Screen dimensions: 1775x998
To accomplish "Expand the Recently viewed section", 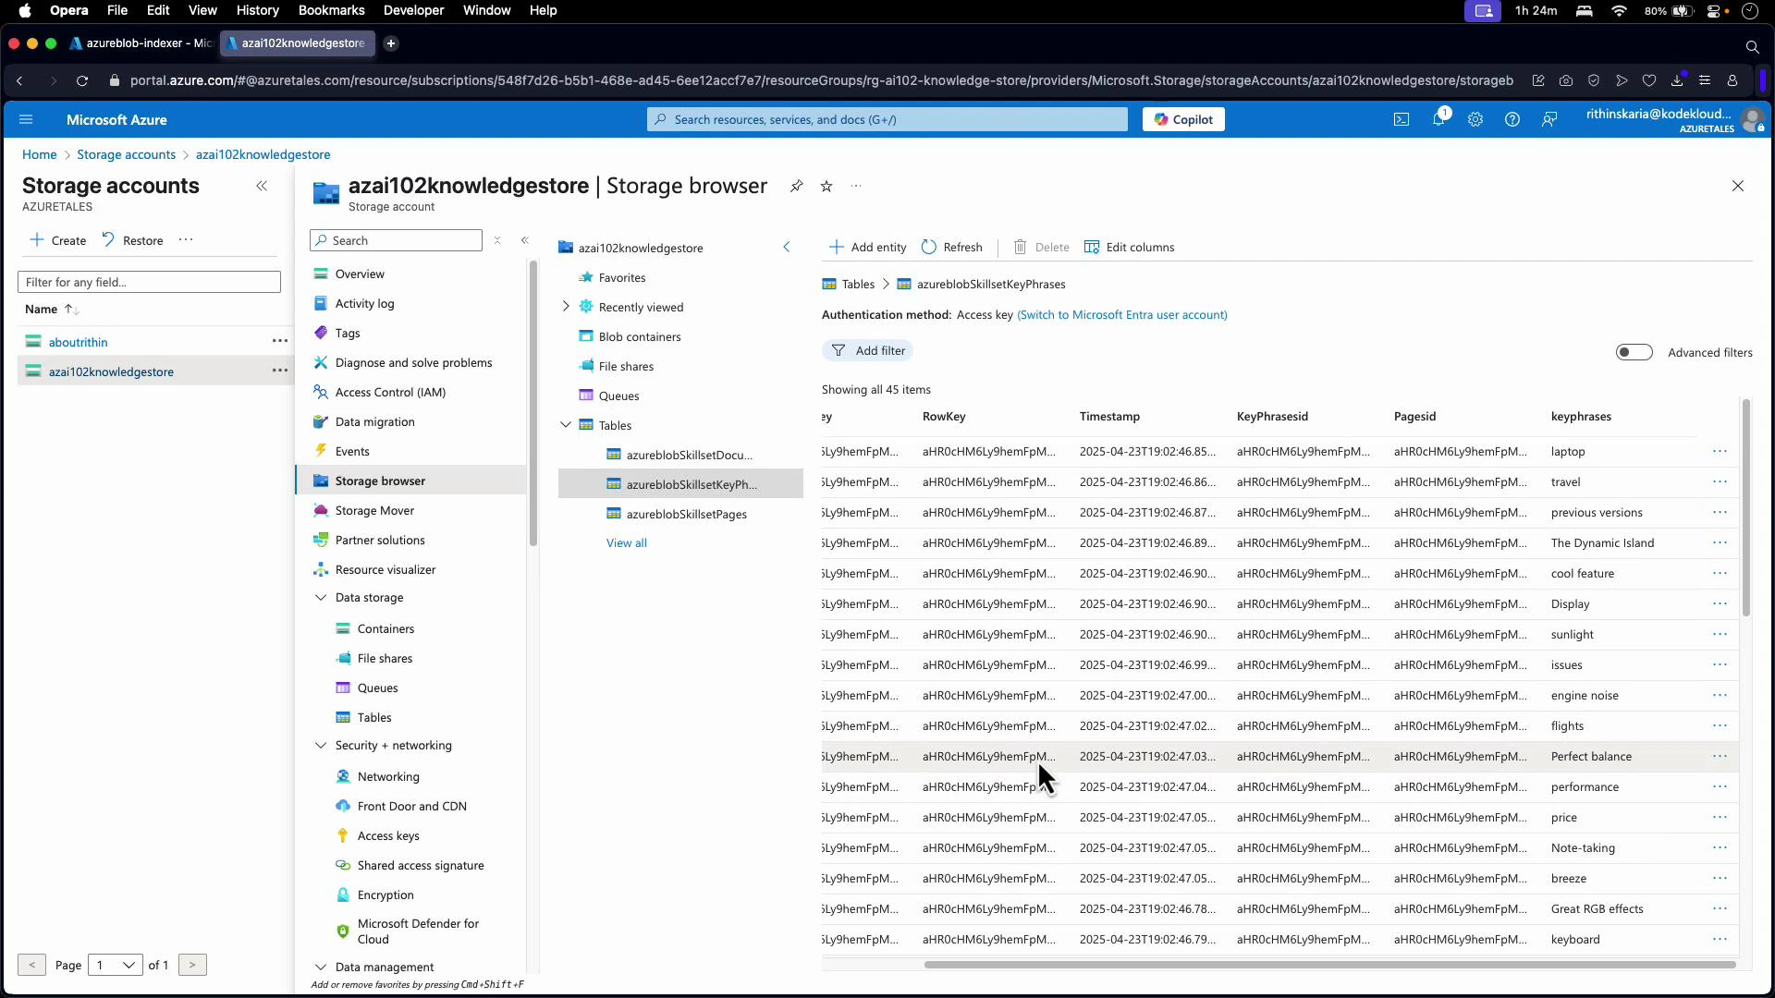I will [566, 306].
